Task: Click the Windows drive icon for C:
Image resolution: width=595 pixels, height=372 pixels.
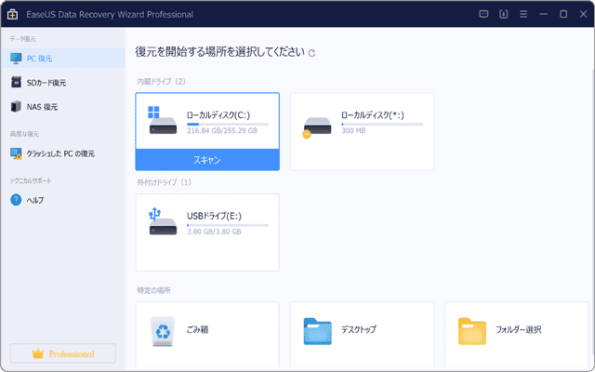Action: pyautogui.click(x=163, y=120)
